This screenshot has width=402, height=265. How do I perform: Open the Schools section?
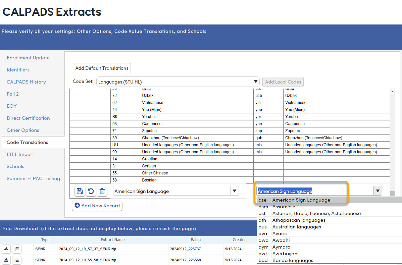click(x=15, y=166)
